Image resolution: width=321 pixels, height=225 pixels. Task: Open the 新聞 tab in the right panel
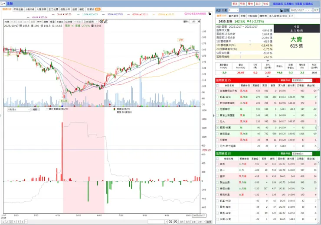tap(243, 16)
